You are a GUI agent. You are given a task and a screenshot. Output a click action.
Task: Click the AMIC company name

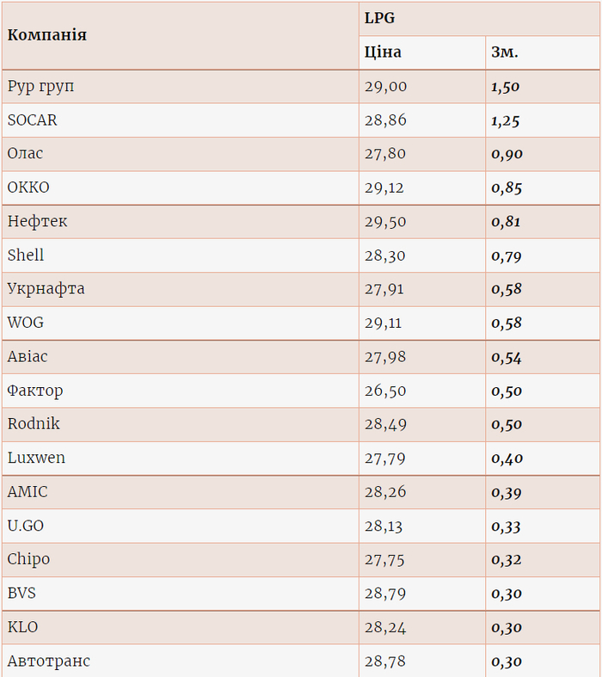pos(28,492)
